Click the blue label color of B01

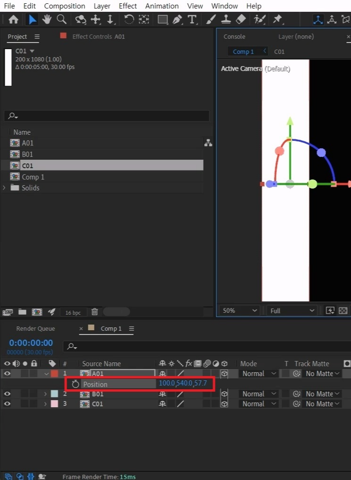pyautogui.click(x=54, y=394)
